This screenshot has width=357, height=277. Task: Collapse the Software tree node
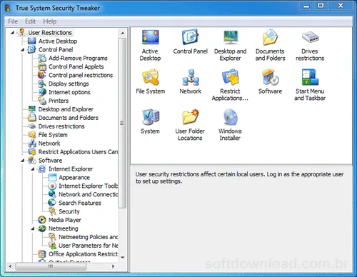[x=23, y=161]
